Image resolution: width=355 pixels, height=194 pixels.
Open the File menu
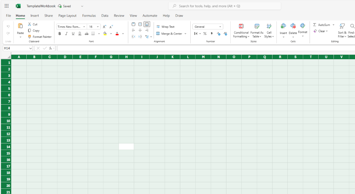coord(8,16)
